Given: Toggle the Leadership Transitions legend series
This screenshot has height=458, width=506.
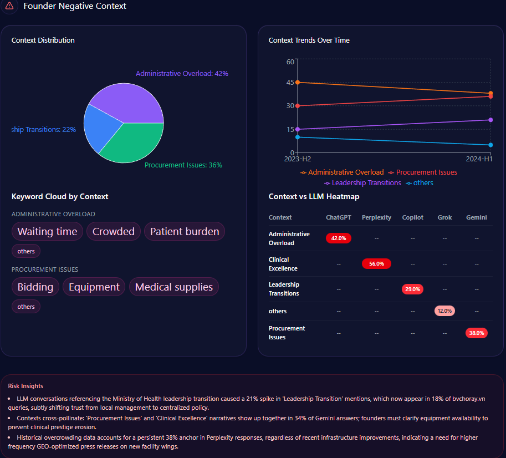Looking at the screenshot, I should point(362,183).
